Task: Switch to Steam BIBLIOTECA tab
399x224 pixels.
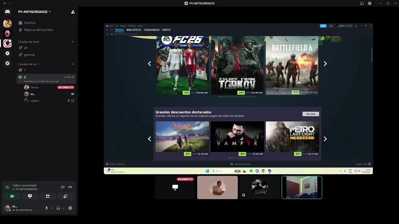Action: tap(134, 30)
